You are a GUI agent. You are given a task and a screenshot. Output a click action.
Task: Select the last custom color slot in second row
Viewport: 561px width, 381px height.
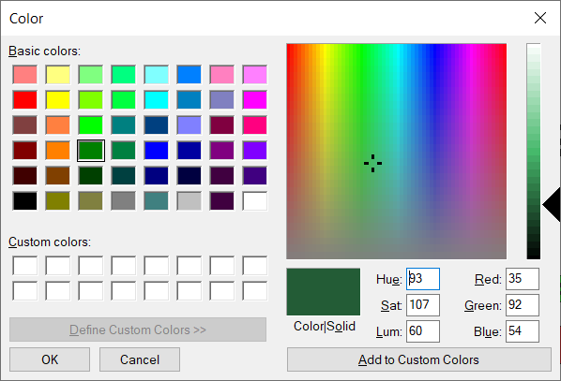pos(255,290)
